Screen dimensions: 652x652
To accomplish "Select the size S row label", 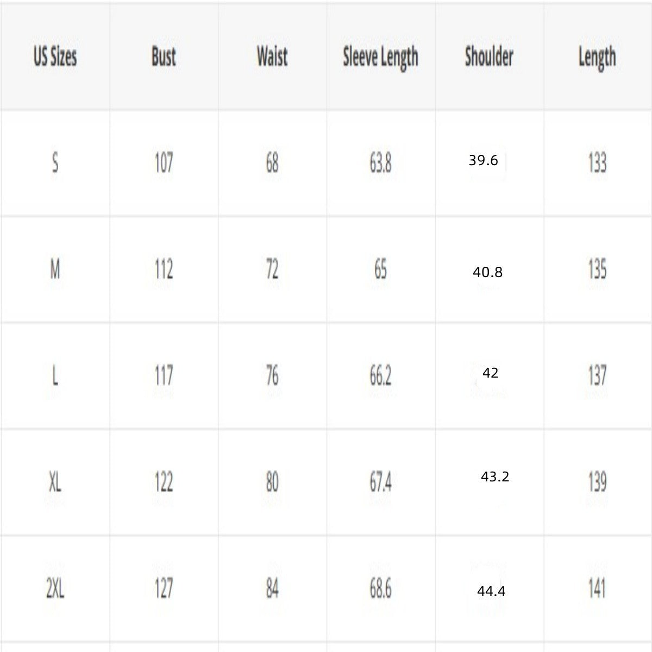I will (x=55, y=162).
